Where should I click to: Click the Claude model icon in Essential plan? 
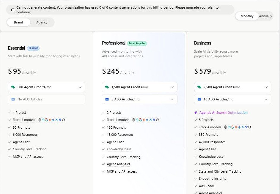pyautogui.click(x=50, y=120)
